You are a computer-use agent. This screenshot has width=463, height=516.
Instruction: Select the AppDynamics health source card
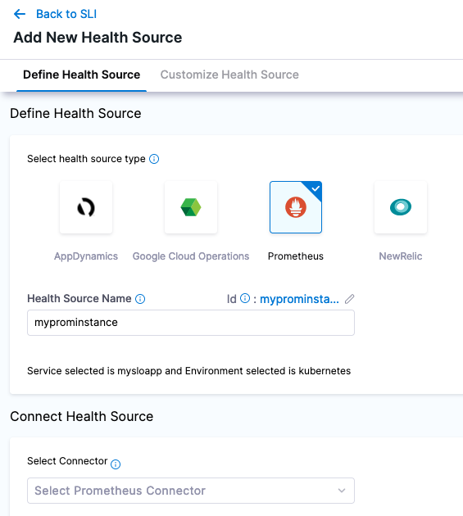[86, 207]
